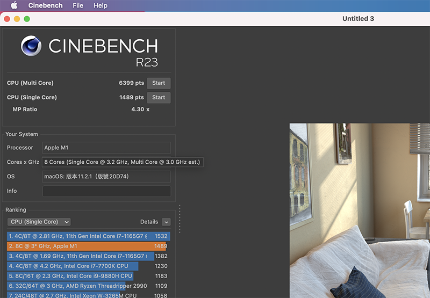Open the Help menu
The image size is (430, 298).
[x=101, y=5]
